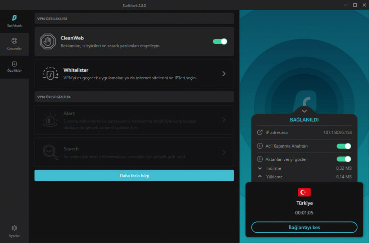
Task: Collapse the connection panel with down chevron
Action: point(304,111)
